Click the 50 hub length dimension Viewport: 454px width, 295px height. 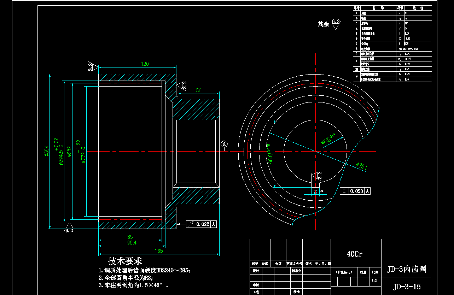point(199,90)
